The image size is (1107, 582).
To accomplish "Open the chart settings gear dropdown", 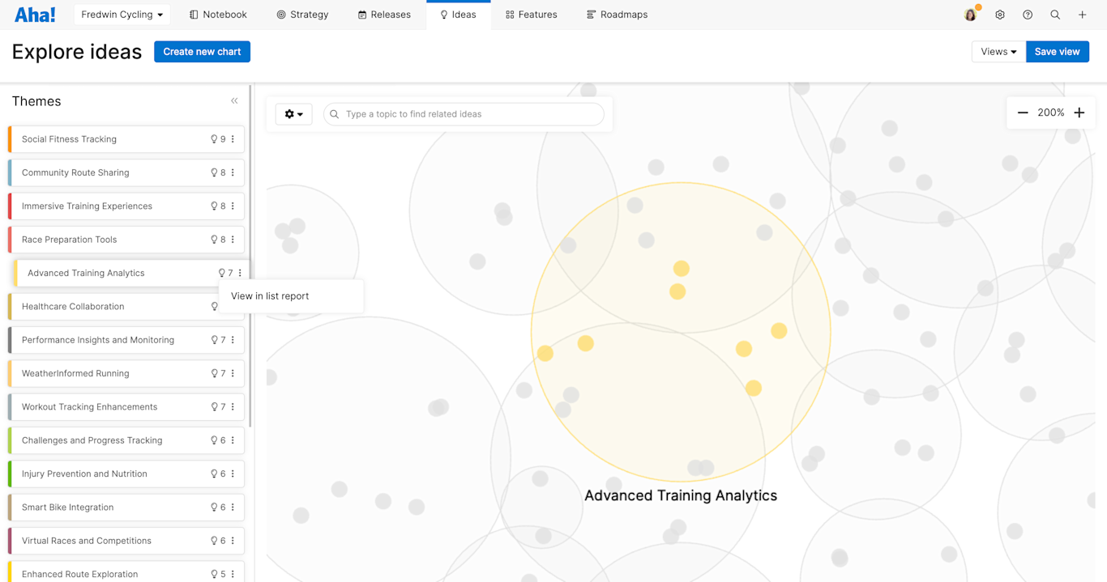I will [x=293, y=114].
